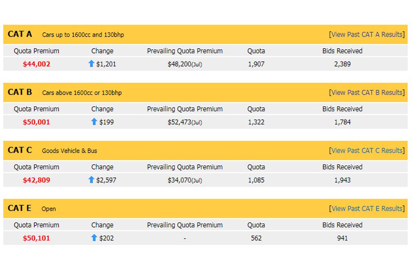The height and width of the screenshot is (275, 413).
Task: Click the blue up arrow beside $1,201
Action: [91, 64]
